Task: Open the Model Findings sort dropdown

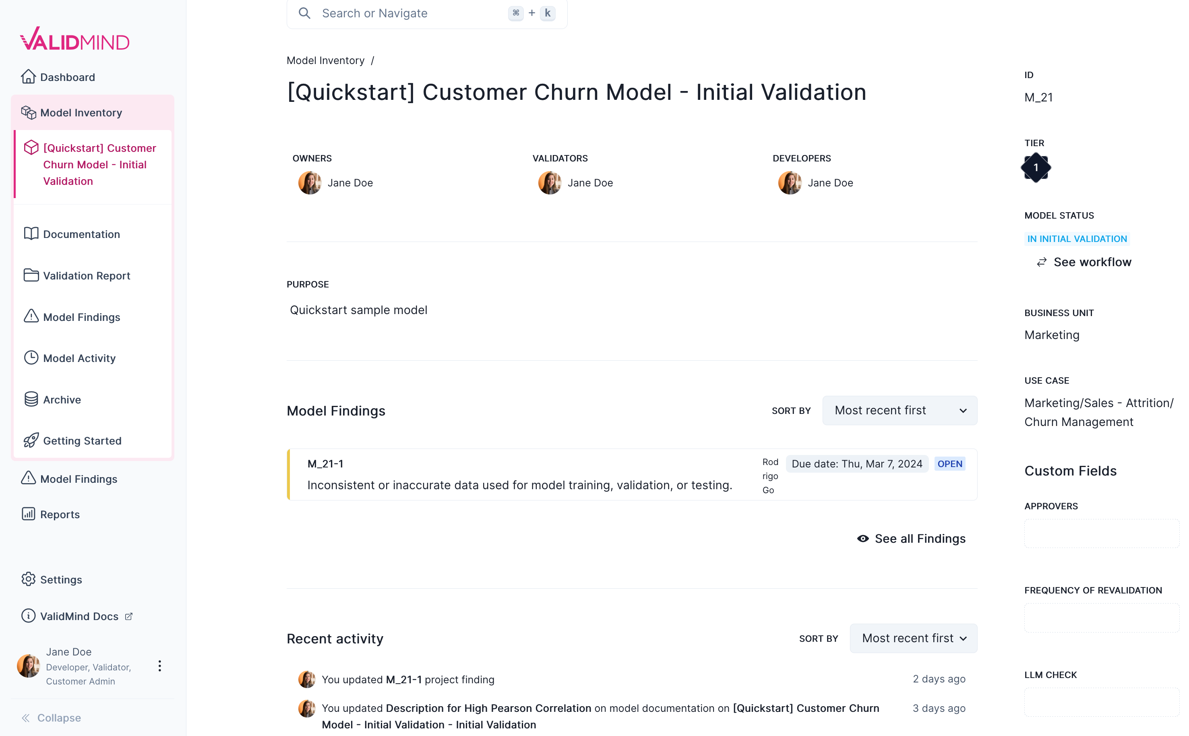Action: [x=899, y=410]
